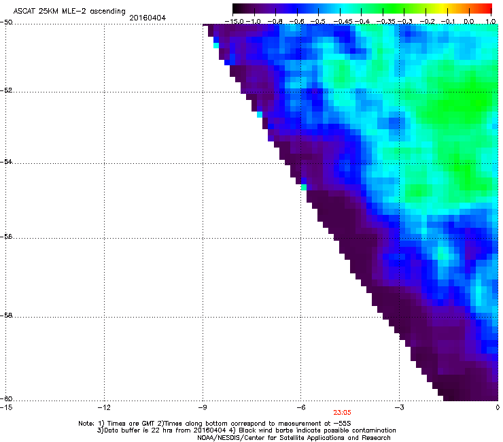Click the colorbar label '-0.5'

click(x=318, y=21)
